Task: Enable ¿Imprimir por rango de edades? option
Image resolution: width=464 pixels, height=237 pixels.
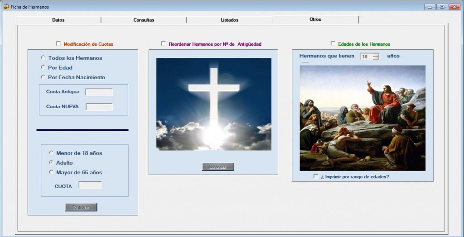Action: (x=316, y=176)
